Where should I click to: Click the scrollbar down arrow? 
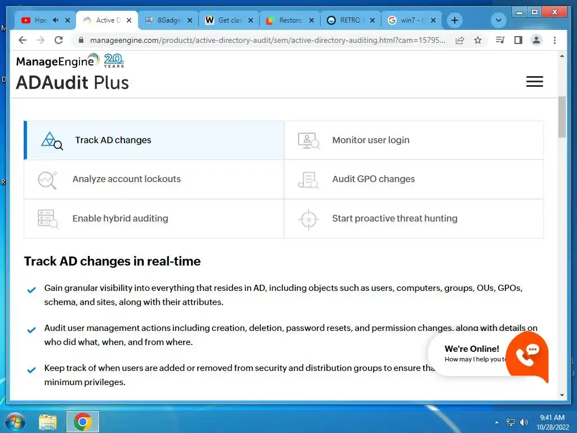[x=562, y=395]
